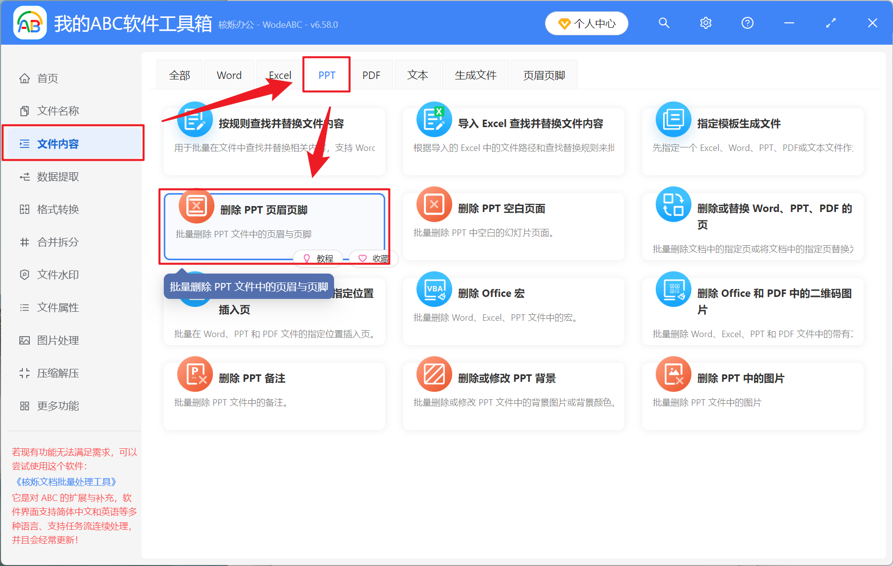Image resolution: width=893 pixels, height=566 pixels.
Task: Favorite the feature with 收藏 button
Action: click(373, 259)
